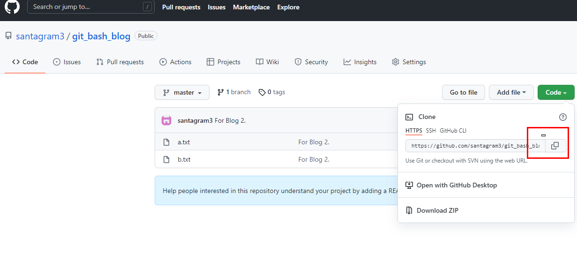Open the Issues repository tab
This screenshot has width=577, height=275.
tap(67, 62)
